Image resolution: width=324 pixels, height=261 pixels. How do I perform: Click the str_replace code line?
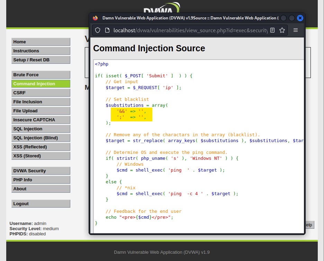click(x=204, y=140)
